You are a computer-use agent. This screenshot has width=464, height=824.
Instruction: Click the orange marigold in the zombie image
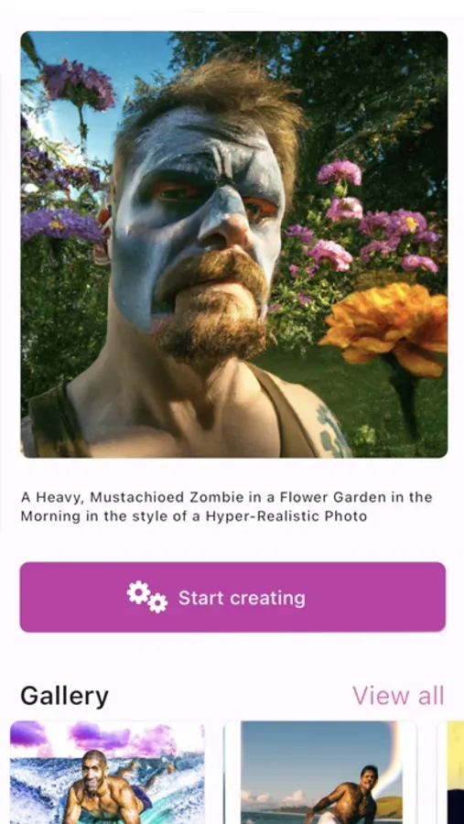388,328
